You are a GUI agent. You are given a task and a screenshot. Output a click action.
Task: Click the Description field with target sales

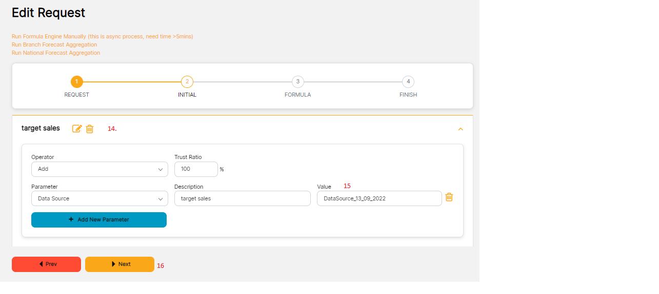tap(242, 198)
